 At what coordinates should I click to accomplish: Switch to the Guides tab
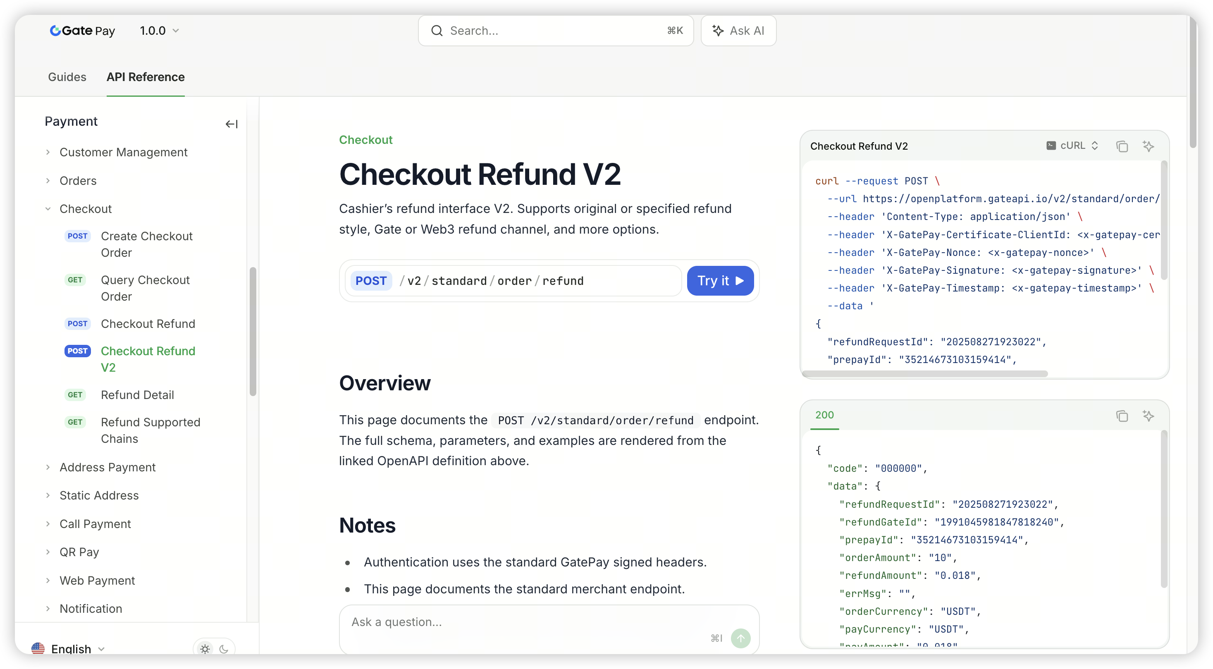[67, 77]
